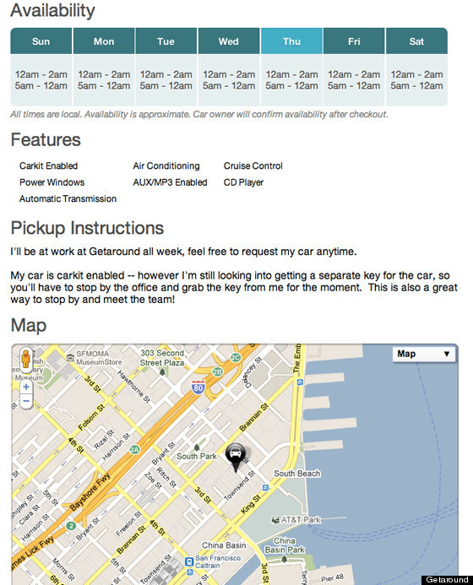This screenshot has width=473, height=585.
Task: Click the South Park tree icon
Action: (x=197, y=447)
